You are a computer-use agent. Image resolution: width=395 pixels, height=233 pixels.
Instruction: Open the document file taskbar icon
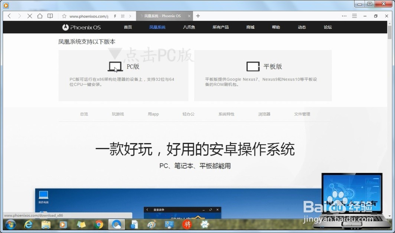pos(134,224)
